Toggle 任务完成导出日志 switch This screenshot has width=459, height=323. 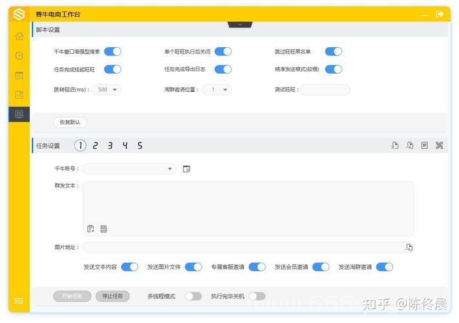[223, 69]
